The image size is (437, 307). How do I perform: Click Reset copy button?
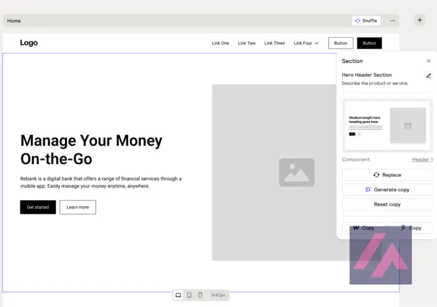click(387, 205)
